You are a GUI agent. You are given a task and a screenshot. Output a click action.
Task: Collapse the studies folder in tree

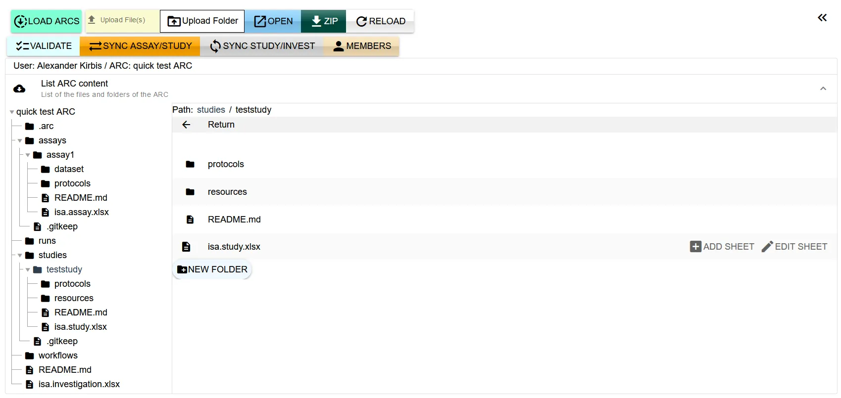pos(20,256)
